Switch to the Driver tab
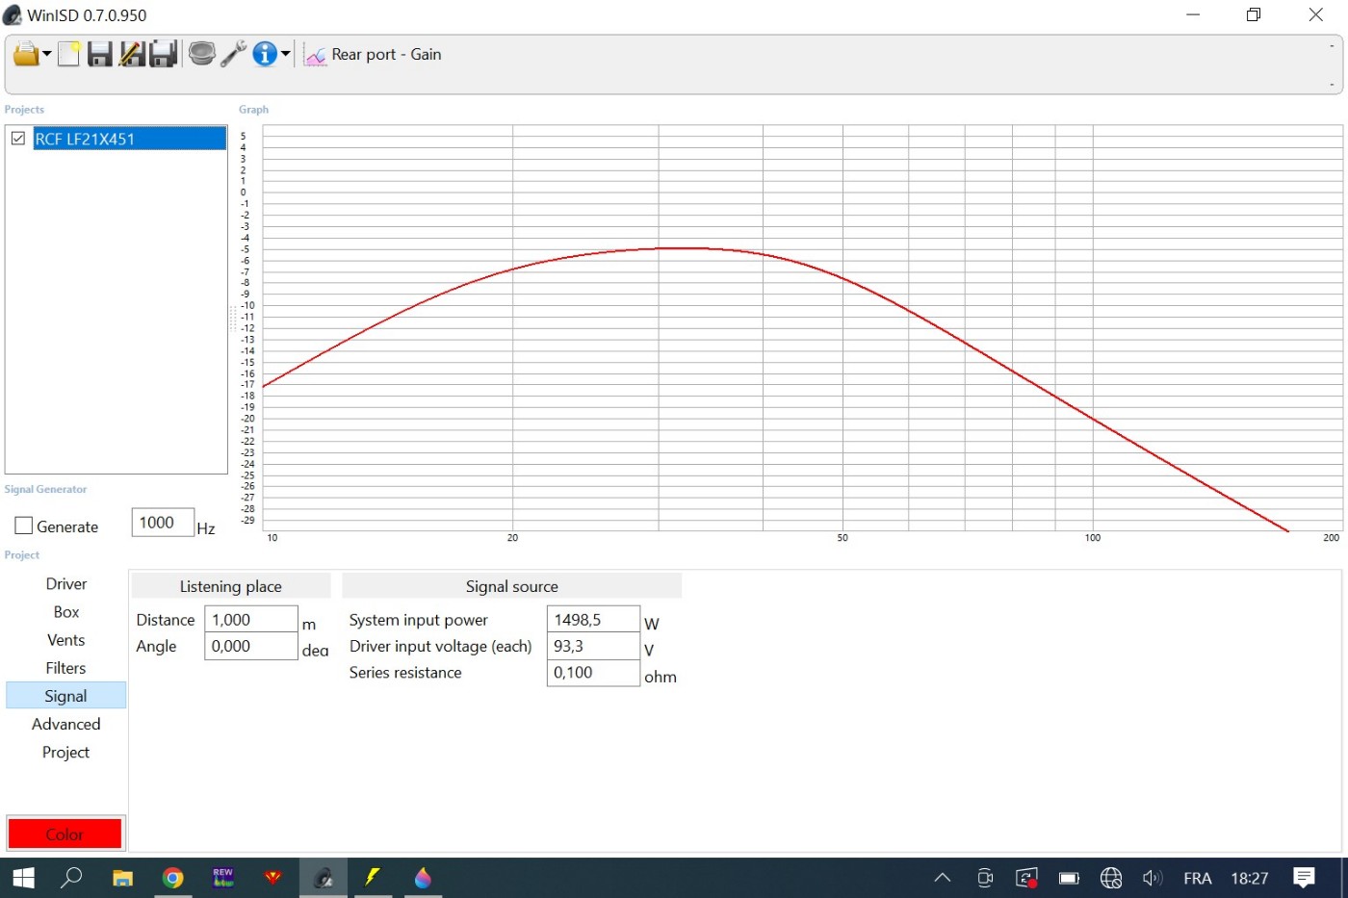1348x898 pixels. 65,584
